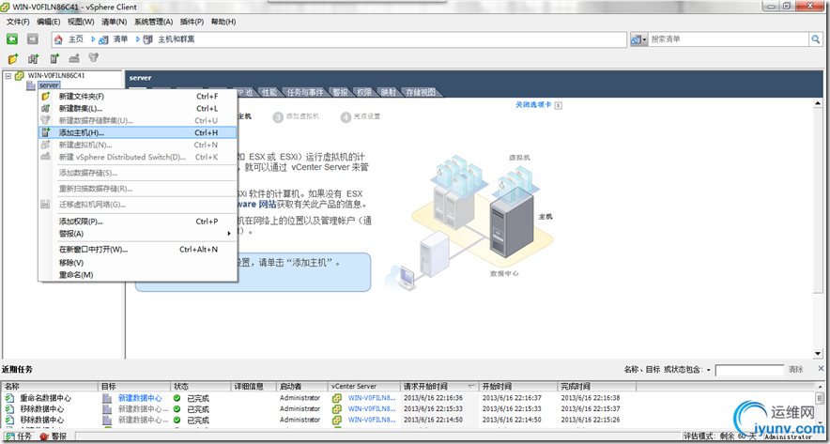This screenshot has width=830, height=444.
Task: Click the new cluster toolbar icon
Action: point(34,58)
